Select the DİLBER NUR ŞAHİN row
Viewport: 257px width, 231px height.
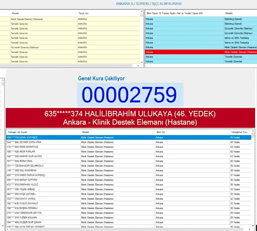128,222
